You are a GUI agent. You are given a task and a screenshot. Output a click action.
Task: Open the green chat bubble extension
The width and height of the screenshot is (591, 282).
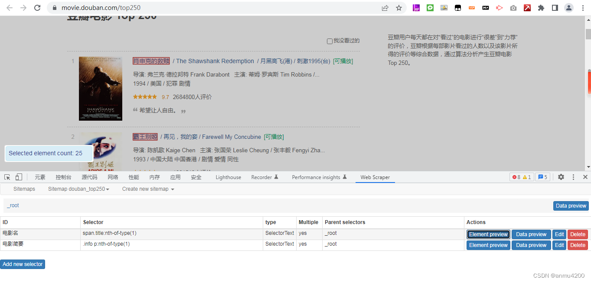click(430, 8)
